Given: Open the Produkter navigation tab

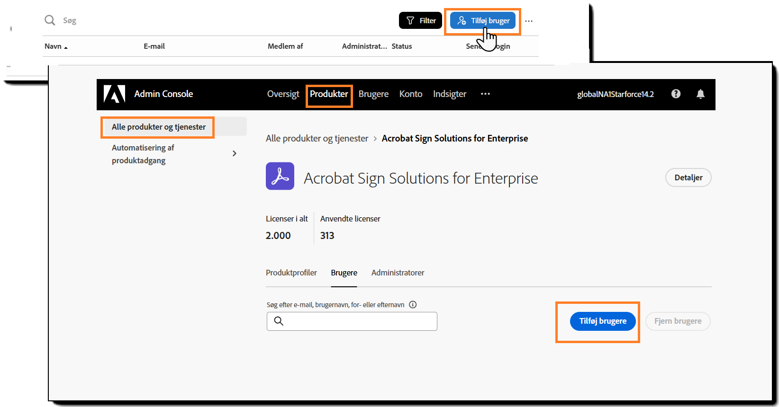Looking at the screenshot, I should point(329,94).
